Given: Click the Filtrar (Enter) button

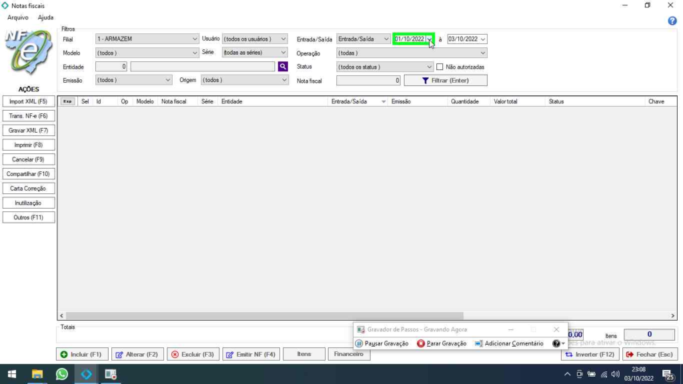Looking at the screenshot, I should [446, 81].
